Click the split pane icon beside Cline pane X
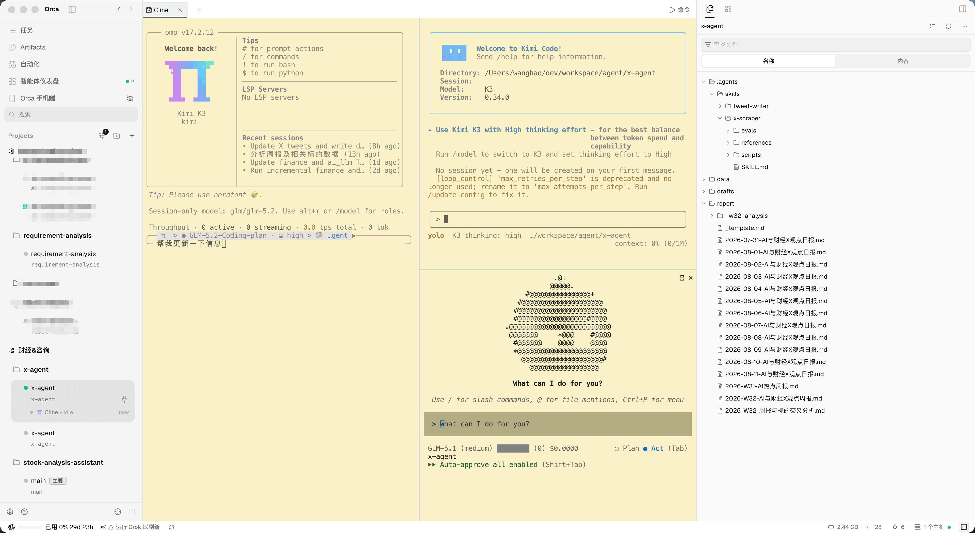Screen dimensions: 975x533 682,278
